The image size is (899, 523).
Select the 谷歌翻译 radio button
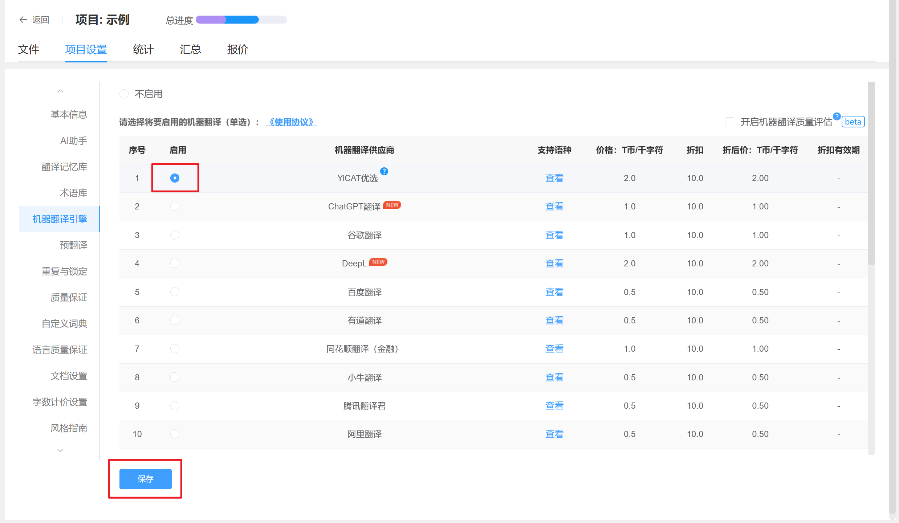pyautogui.click(x=175, y=235)
